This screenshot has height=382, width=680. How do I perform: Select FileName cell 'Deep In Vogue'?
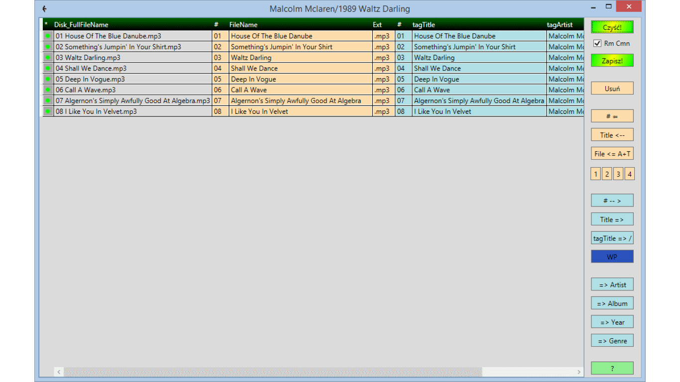(301, 79)
